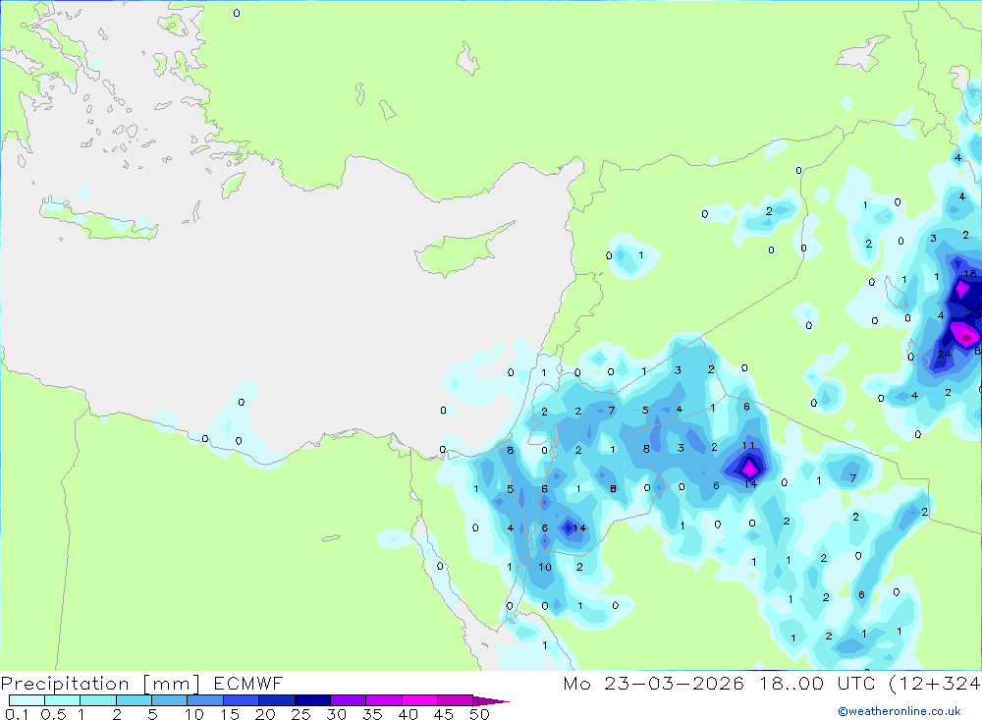
Task: Click the legend label '0.1'
Action: [x=17, y=714]
